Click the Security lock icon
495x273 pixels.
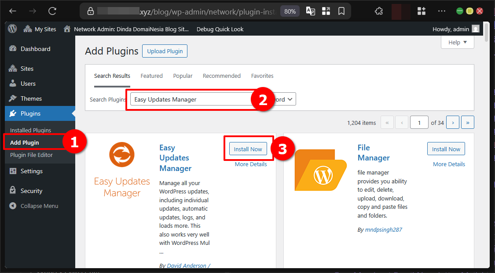pos(13,190)
